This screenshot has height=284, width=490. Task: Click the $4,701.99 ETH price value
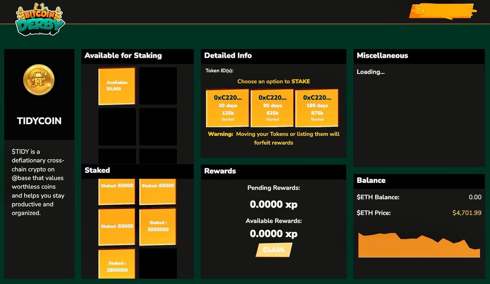[x=467, y=213]
